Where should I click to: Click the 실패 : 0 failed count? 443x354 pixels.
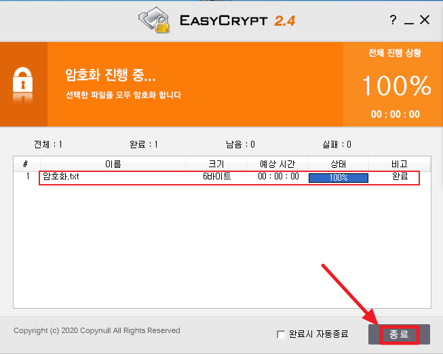[336, 145]
